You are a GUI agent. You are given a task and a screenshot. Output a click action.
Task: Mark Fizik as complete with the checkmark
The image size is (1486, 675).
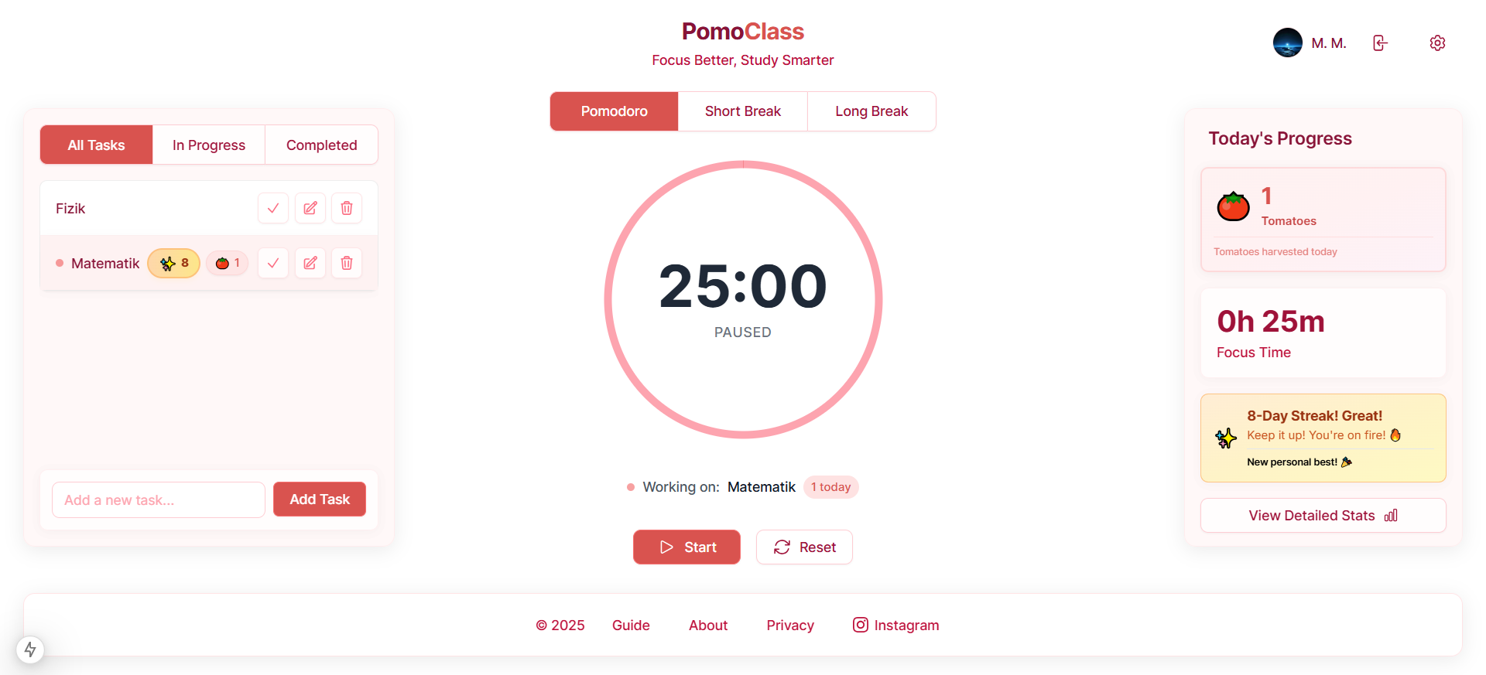272,208
